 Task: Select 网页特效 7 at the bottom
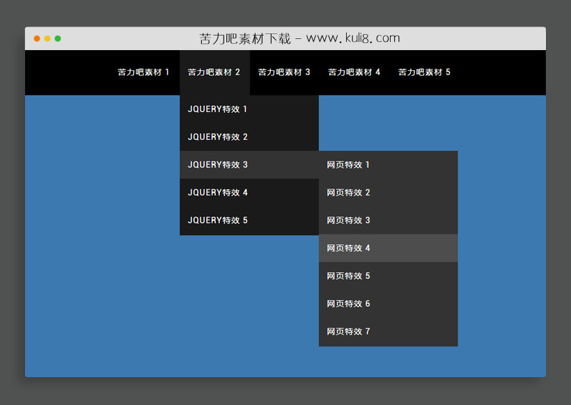point(347,331)
